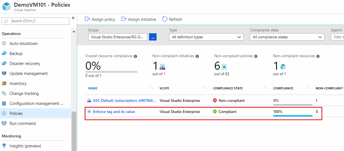The height and width of the screenshot is (151, 344).
Task: Click the overall compliance progress bar
Action: 111,72
